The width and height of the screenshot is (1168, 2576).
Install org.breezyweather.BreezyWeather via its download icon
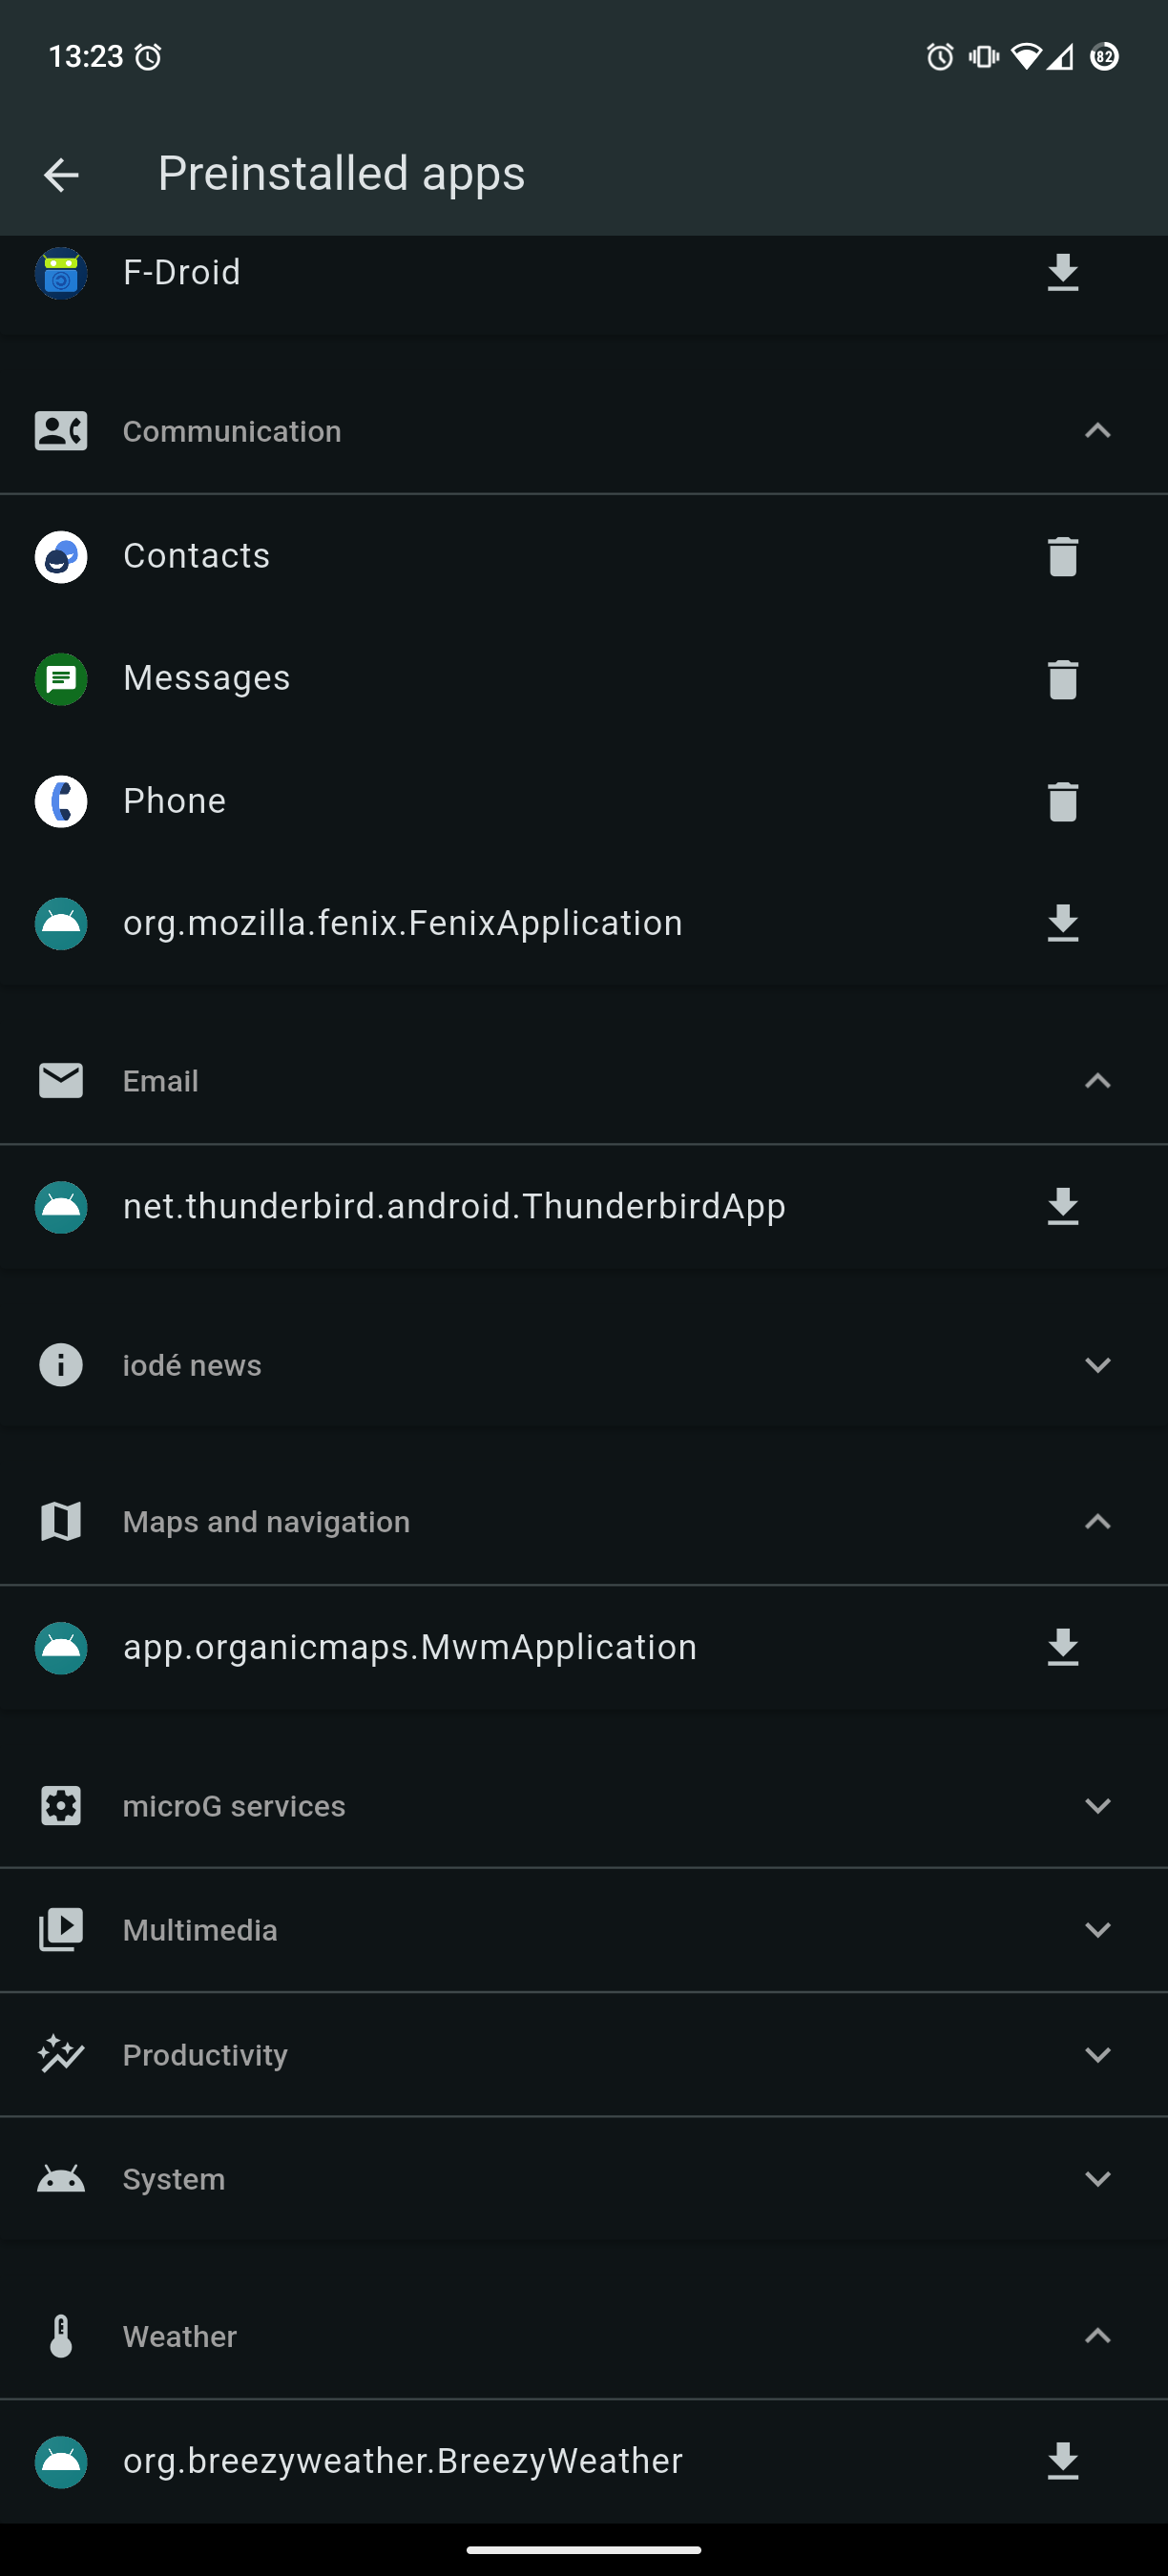coord(1062,2461)
